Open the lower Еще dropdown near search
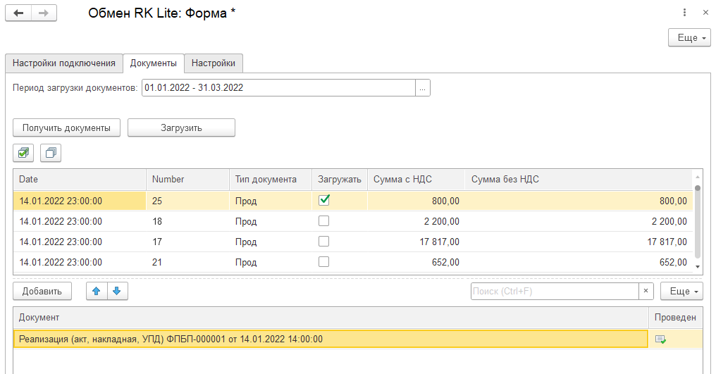Image resolution: width=716 pixels, height=374 pixels. [681, 291]
